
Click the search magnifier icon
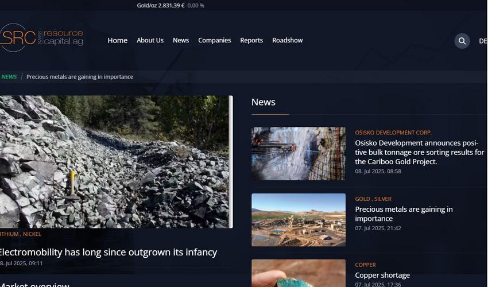462,41
